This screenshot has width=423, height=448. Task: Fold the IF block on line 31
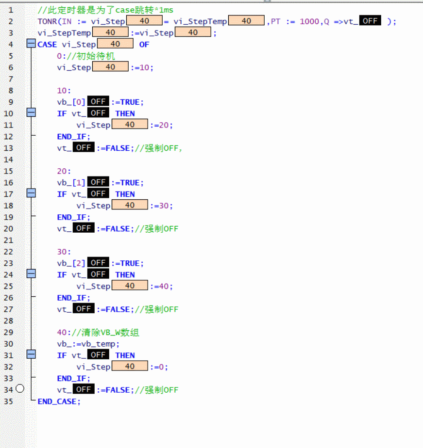tap(31, 354)
